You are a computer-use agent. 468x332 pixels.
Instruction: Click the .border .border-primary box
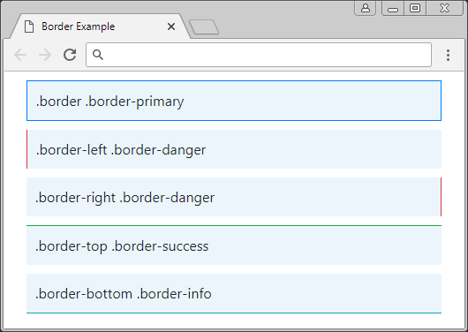click(234, 101)
